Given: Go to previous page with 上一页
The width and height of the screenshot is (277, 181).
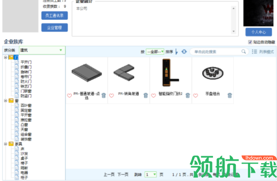Looking at the screenshot, I should [x=109, y=175].
